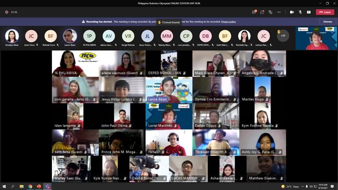
Task: Open Microsoft Teams taskbar icon
Action: pos(47,186)
